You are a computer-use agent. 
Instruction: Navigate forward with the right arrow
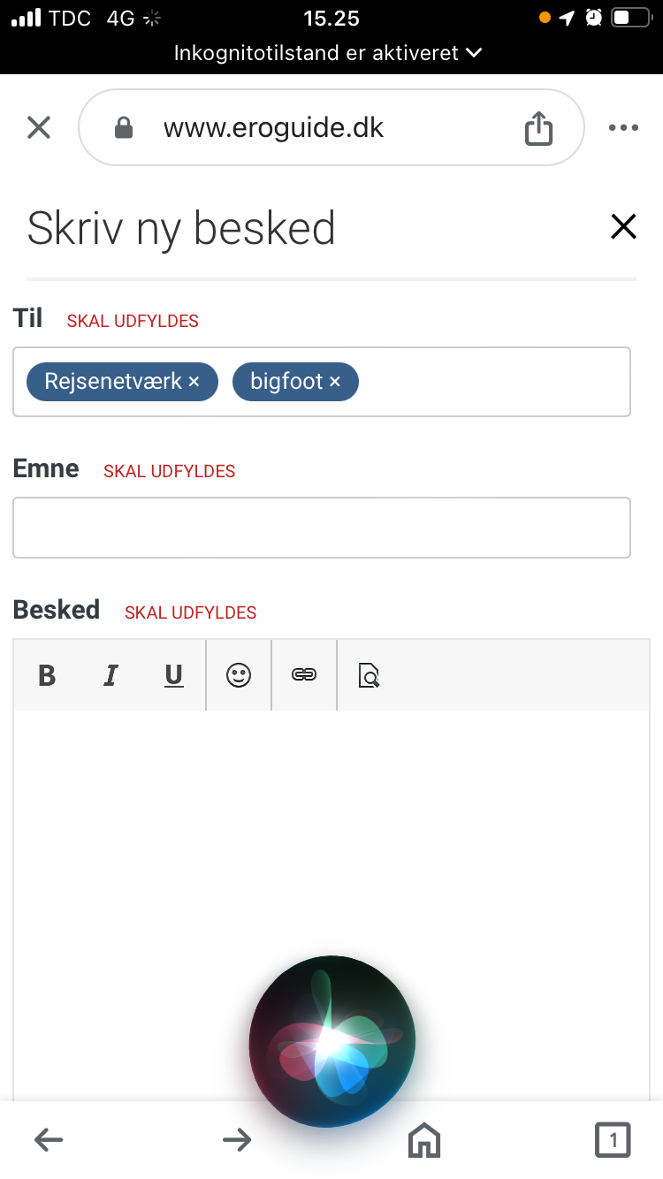coord(237,1140)
